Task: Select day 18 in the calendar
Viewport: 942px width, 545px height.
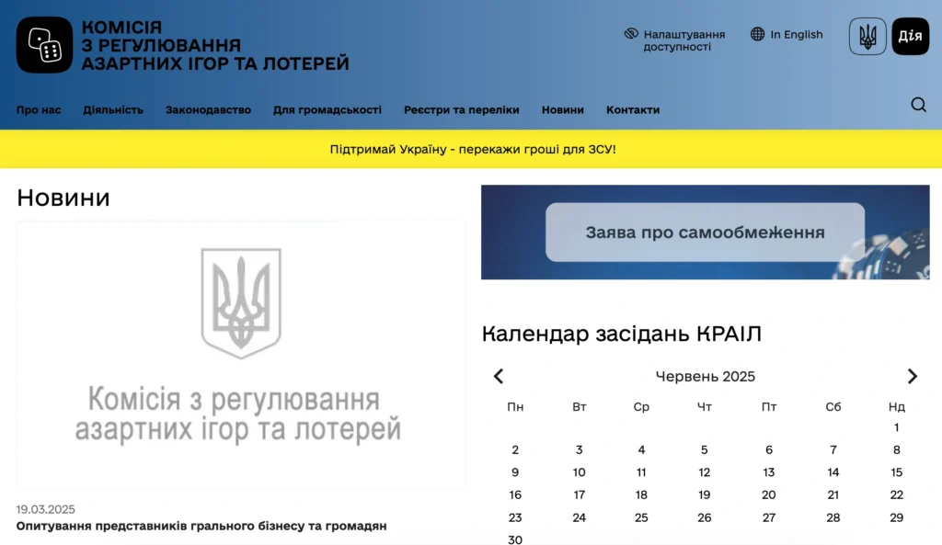Action: [641, 495]
